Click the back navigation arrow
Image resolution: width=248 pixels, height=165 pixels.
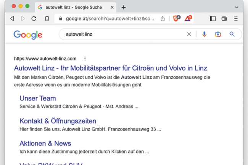click(12, 19)
